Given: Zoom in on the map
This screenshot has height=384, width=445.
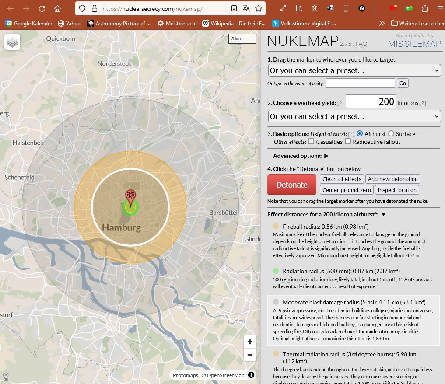Looking at the screenshot, I should coord(250,342).
